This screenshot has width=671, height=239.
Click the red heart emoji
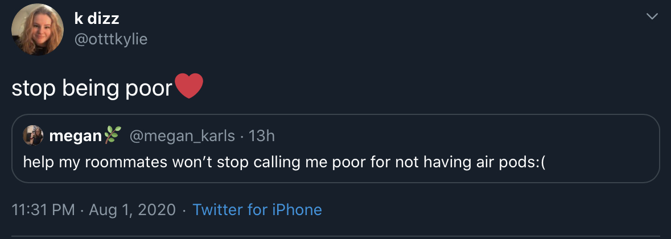(188, 87)
